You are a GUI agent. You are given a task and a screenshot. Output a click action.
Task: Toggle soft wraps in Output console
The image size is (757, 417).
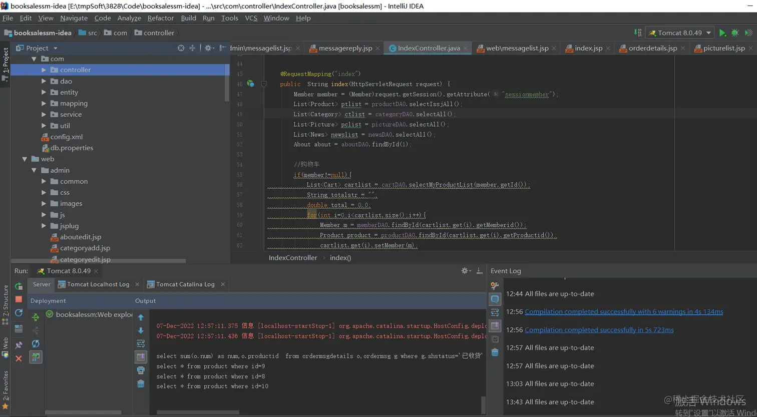(x=141, y=343)
